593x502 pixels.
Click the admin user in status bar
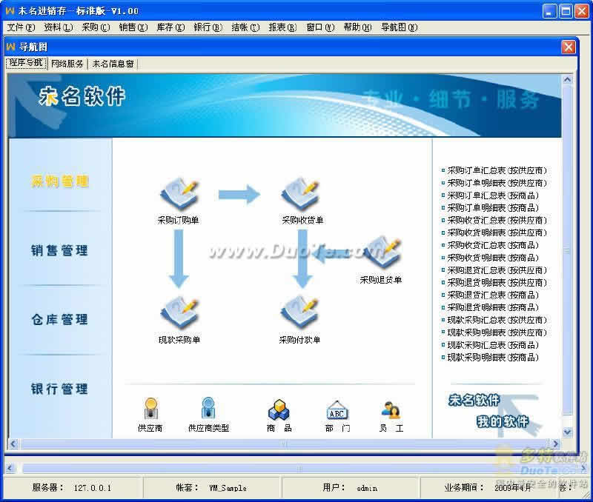(367, 488)
